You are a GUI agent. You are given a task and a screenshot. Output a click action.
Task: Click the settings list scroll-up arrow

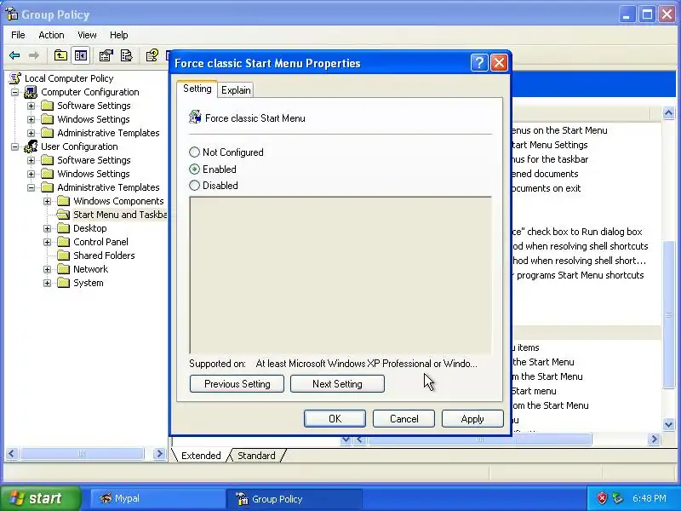point(668,113)
